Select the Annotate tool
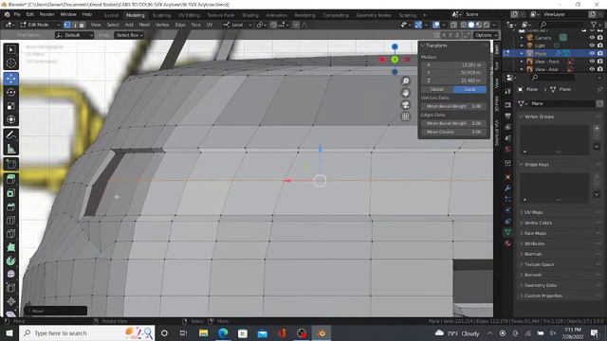This screenshot has width=607, height=341. [10, 135]
